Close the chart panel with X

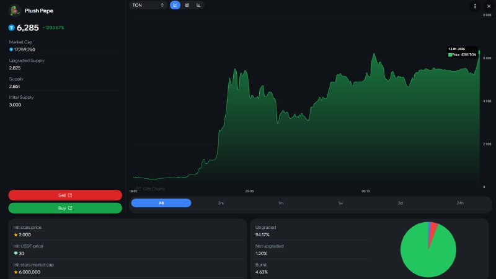coord(489,6)
